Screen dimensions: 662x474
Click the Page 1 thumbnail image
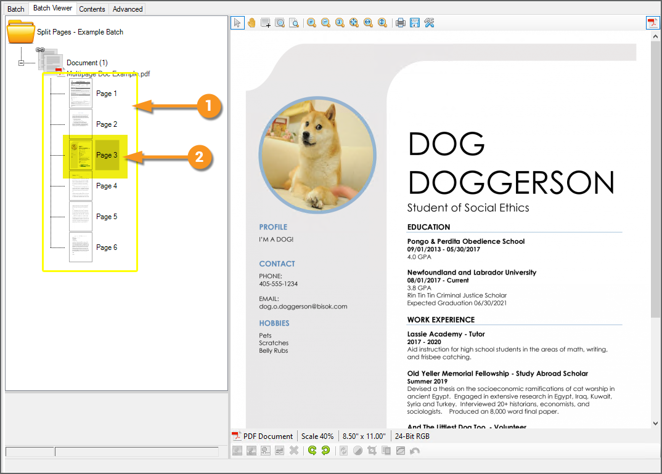point(81,94)
